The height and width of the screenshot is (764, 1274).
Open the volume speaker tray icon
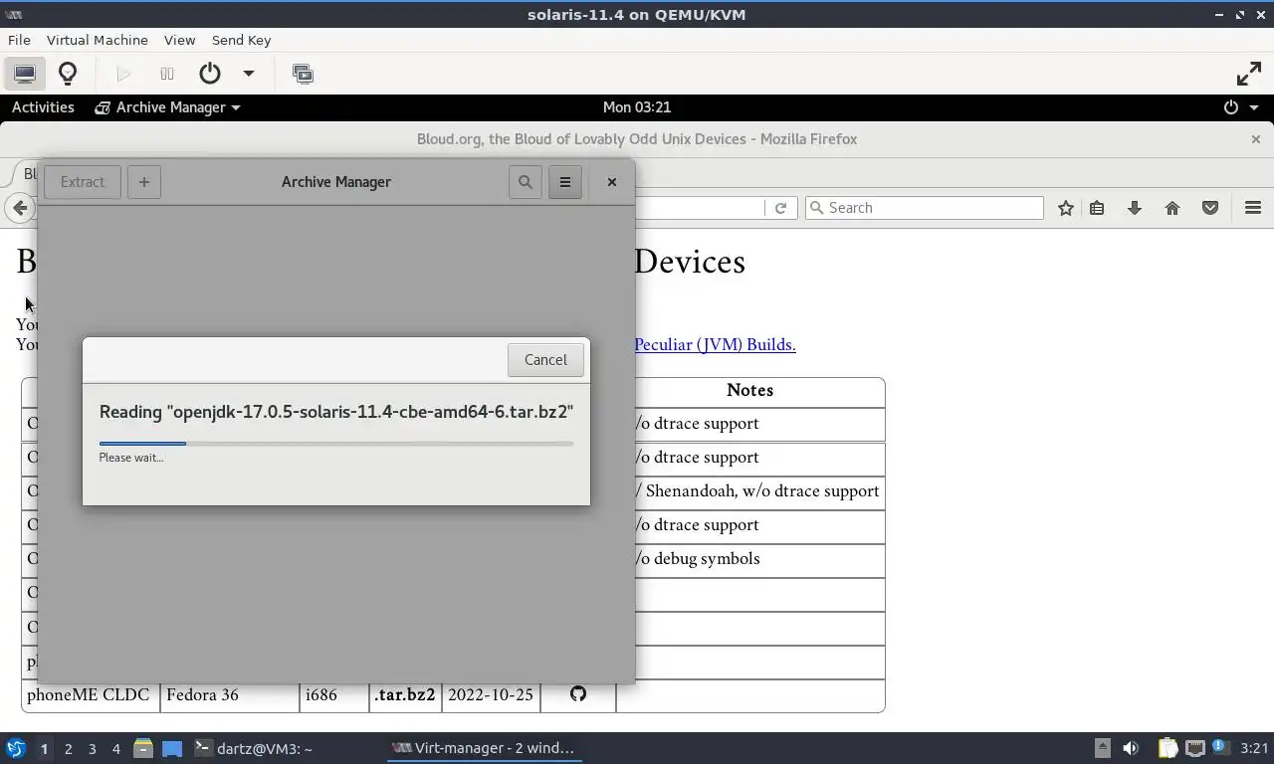coord(1131,748)
